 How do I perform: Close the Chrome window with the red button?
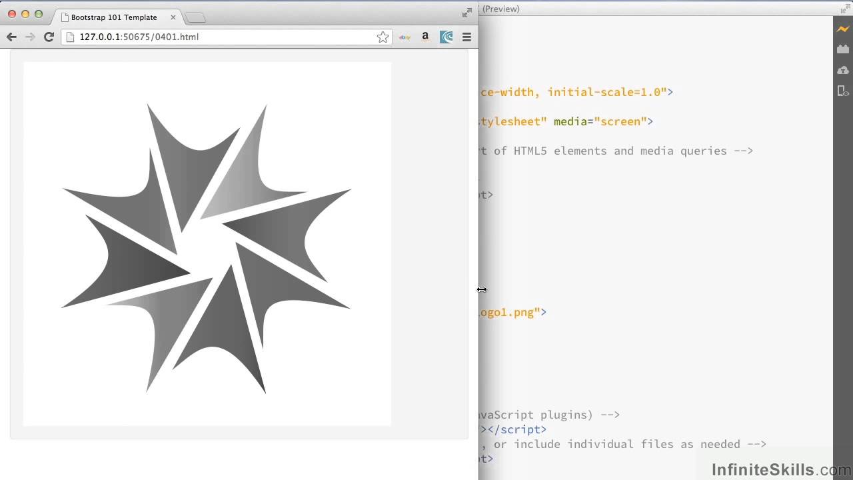tap(12, 14)
